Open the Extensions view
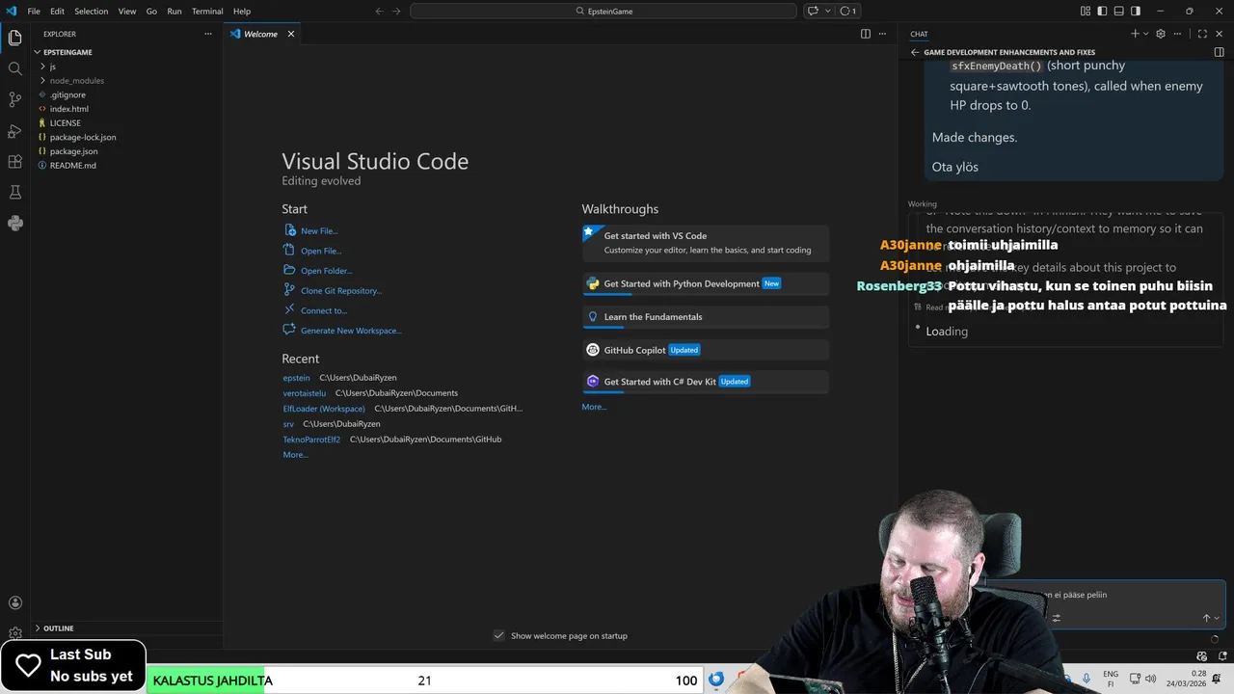This screenshot has height=694, width=1234. click(14, 161)
